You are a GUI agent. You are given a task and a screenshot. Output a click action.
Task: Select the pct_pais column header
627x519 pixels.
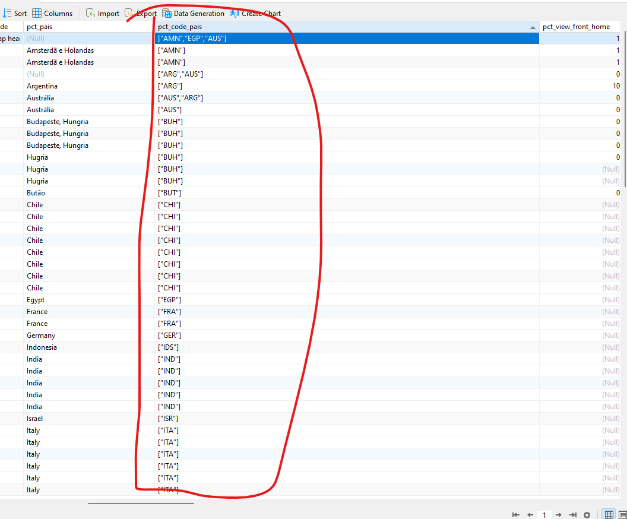coord(89,27)
